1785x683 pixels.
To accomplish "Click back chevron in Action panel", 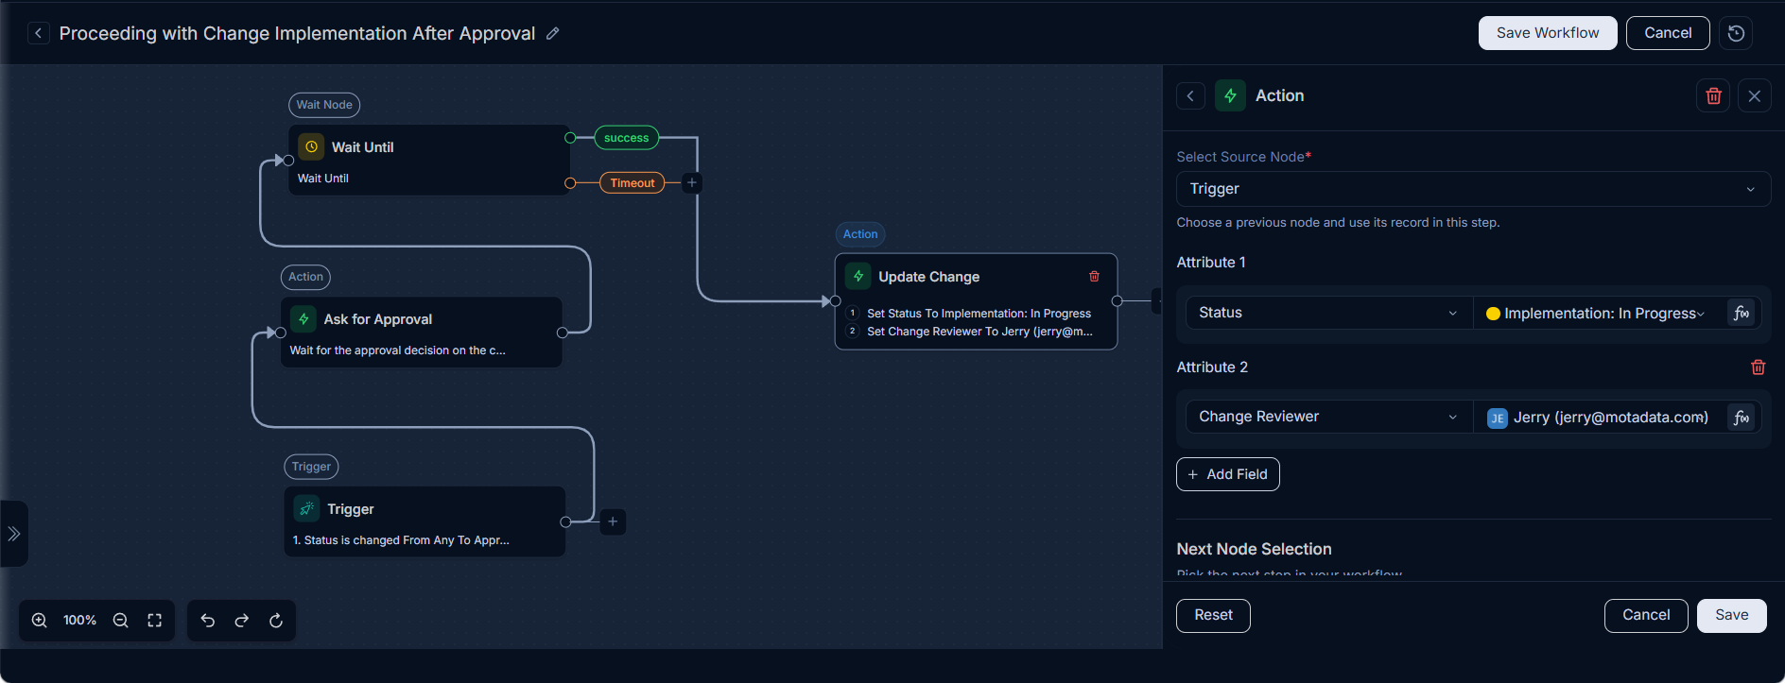I will pyautogui.click(x=1190, y=96).
